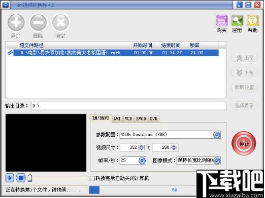The height and width of the screenshot is (198, 265).
Task: Open the 截取设置 clip settings button
Action: pyautogui.click(x=244, y=87)
